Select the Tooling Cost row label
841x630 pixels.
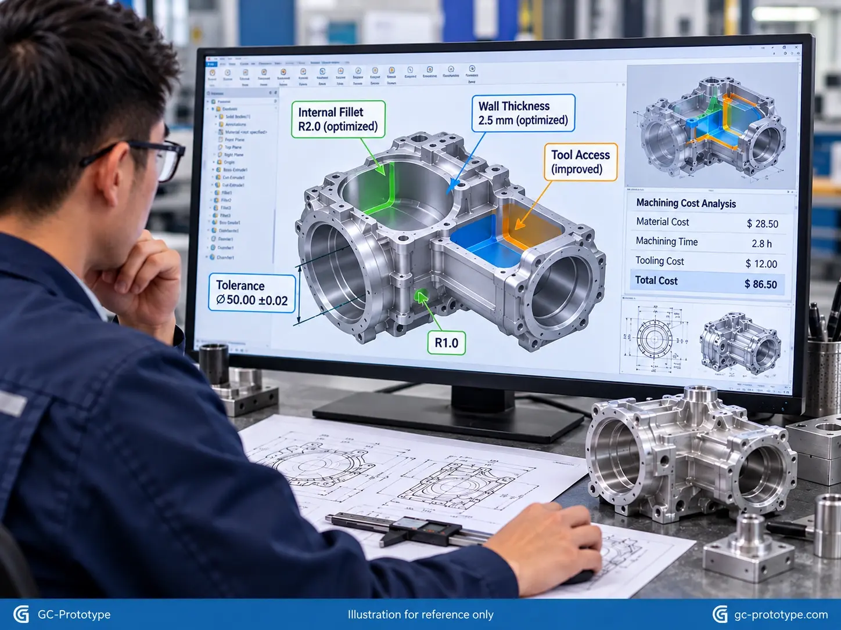(659, 261)
